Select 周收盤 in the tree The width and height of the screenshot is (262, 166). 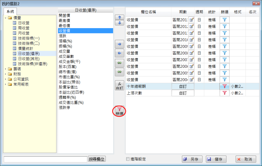(x=24, y=28)
